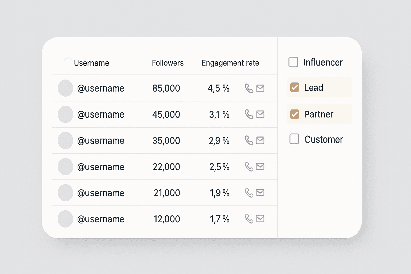Select @username in the 1,7 % row
This screenshot has height=274, width=411.
(x=101, y=219)
